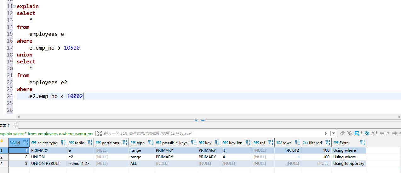Viewport: 401px width, 173px height.
Task: Click the explain keyword on line 11
Action: [28, 6]
